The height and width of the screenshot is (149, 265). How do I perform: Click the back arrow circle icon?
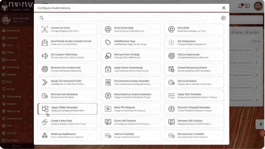(223, 18)
